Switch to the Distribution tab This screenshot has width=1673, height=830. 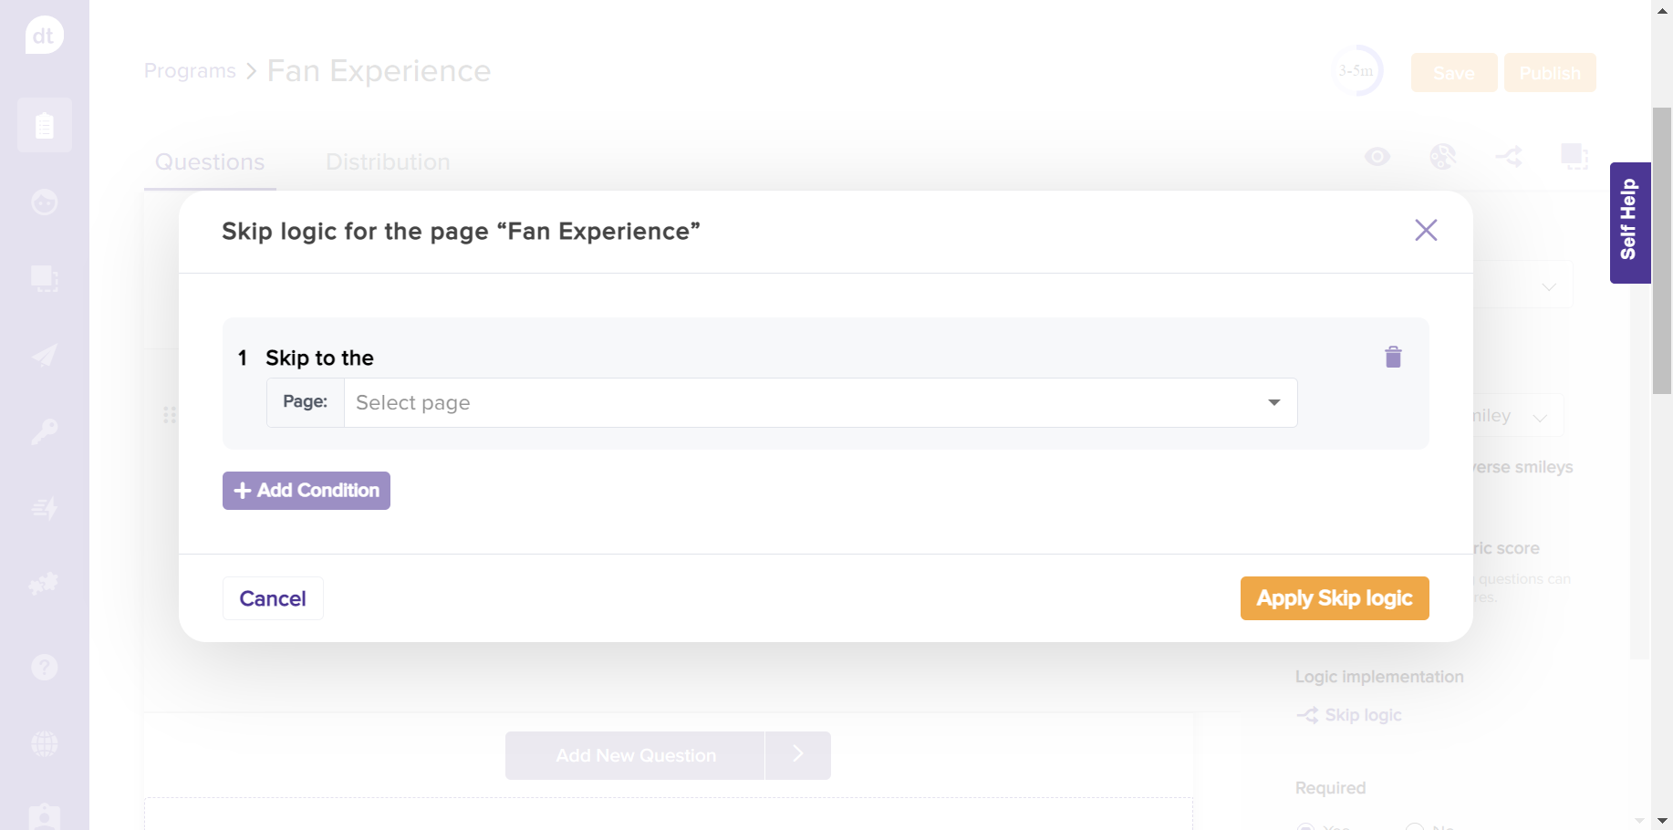[388, 162]
